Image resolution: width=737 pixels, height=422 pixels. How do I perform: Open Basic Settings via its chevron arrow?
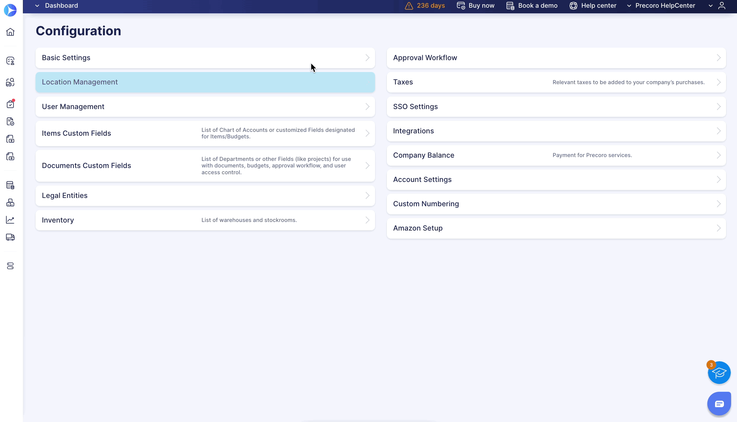pyautogui.click(x=367, y=58)
